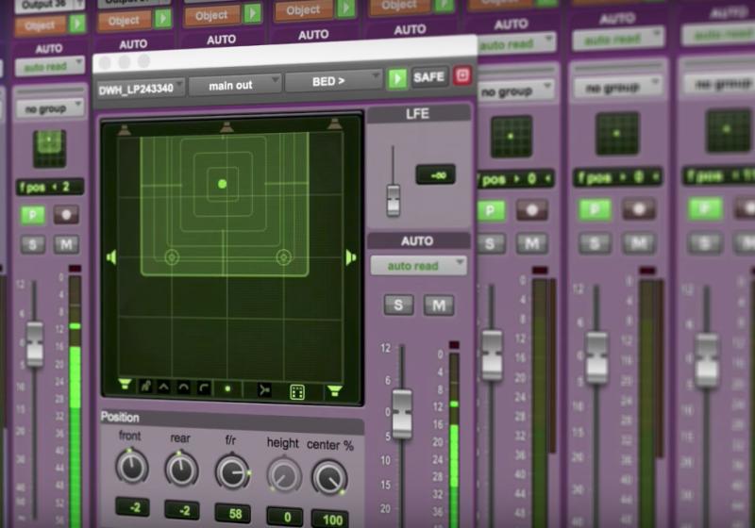Solo the strip beside the LFE section
755x528 pixels.
click(490, 244)
